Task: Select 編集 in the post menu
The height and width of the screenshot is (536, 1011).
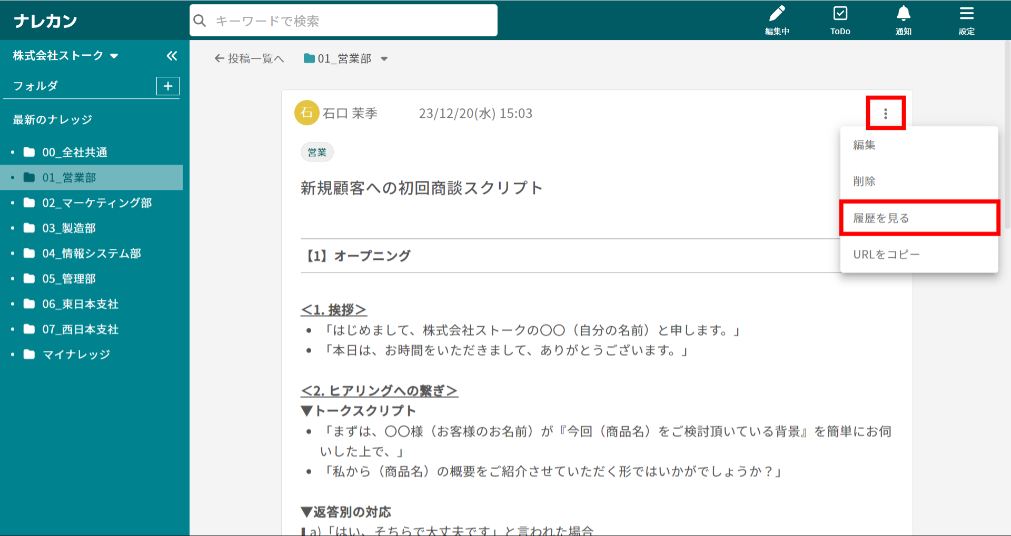Action: [x=865, y=145]
